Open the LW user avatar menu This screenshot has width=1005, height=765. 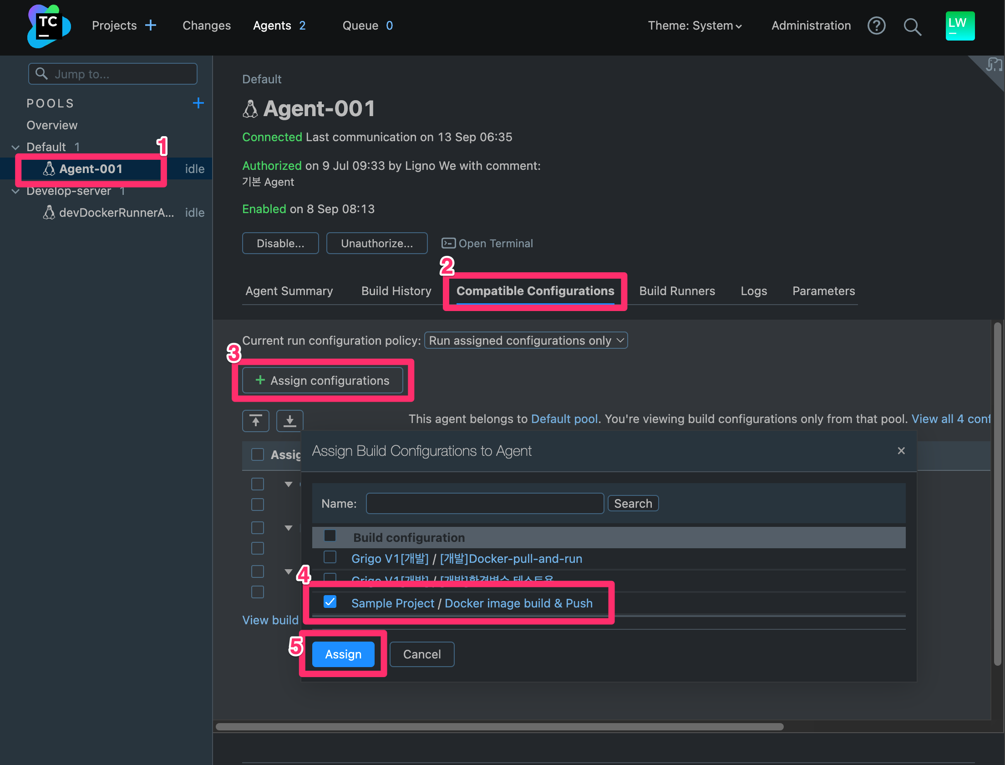coord(959,26)
